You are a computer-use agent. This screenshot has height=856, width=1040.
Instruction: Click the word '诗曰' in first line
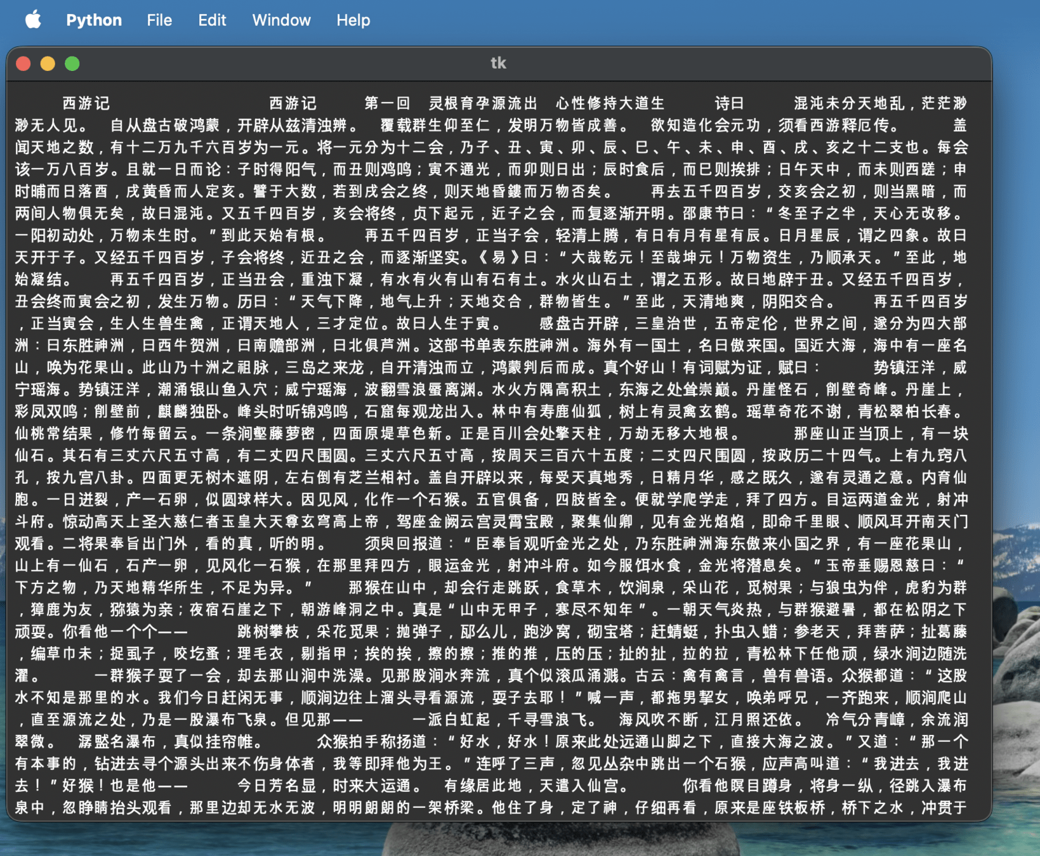(729, 103)
